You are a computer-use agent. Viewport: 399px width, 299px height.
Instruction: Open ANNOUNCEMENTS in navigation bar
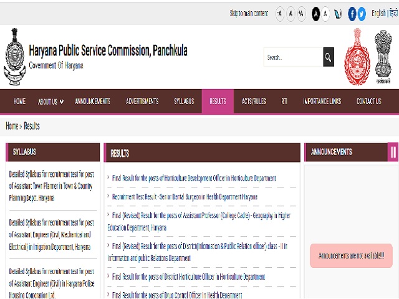click(x=93, y=101)
